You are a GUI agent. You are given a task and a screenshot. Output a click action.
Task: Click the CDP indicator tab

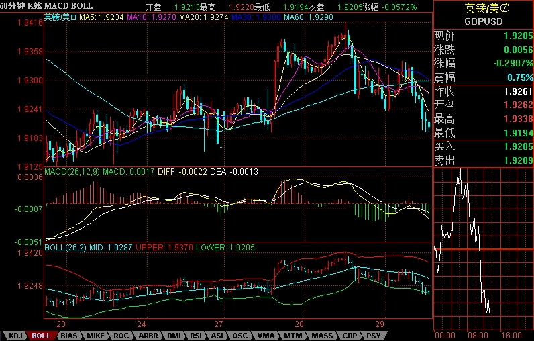coord(350,335)
